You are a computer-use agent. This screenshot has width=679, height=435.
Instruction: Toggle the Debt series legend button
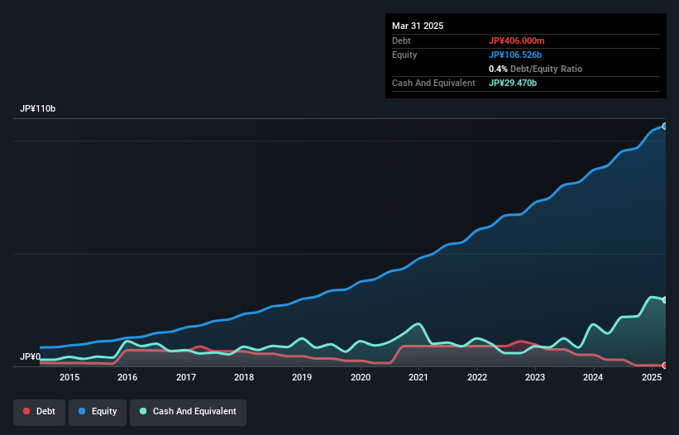(x=40, y=412)
